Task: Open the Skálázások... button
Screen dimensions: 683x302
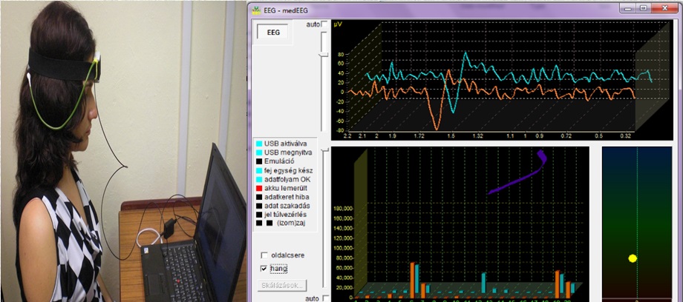Action: (x=282, y=286)
